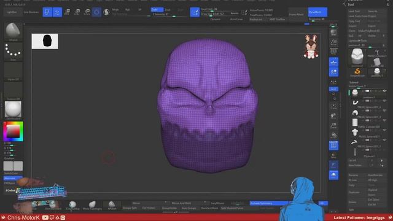393x221 pixels.
Task: Click the head silhouette thumbnail in viewport
Action: [x=45, y=41]
